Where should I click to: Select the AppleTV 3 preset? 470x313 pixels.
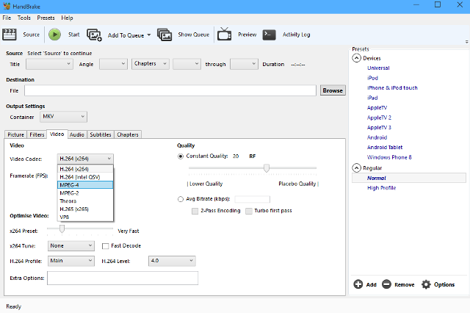(379, 127)
